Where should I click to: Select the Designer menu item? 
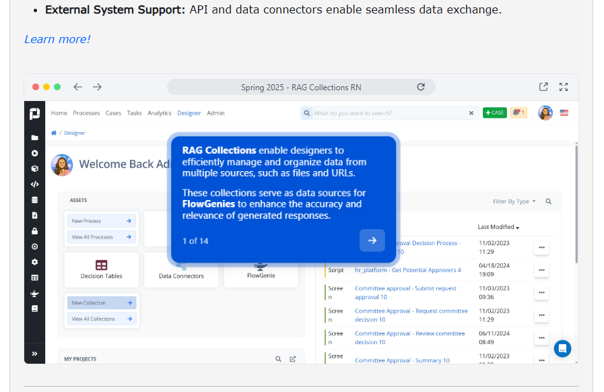pos(189,113)
